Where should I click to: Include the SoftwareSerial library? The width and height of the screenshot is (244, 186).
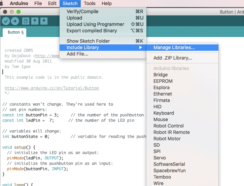[x=182, y=164]
